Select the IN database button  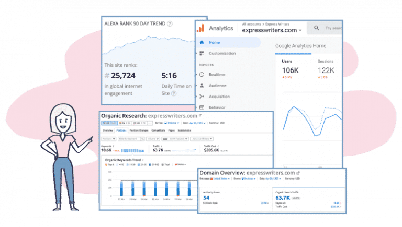[125, 123]
